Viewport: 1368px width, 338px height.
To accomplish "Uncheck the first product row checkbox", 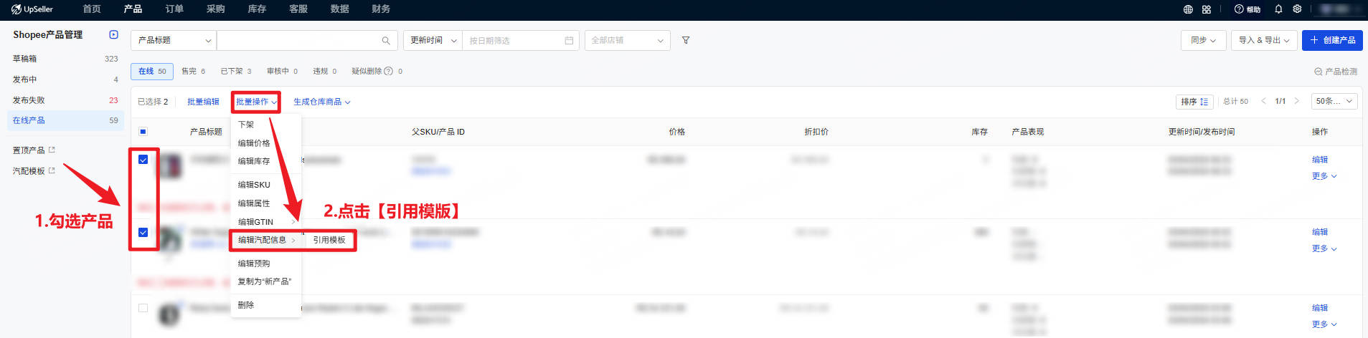I will point(143,160).
